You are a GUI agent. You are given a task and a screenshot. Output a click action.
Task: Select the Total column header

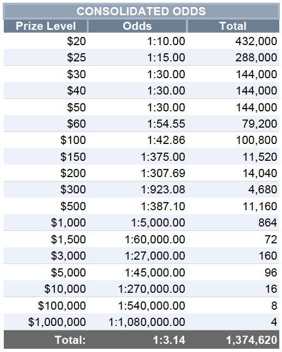[x=233, y=26]
